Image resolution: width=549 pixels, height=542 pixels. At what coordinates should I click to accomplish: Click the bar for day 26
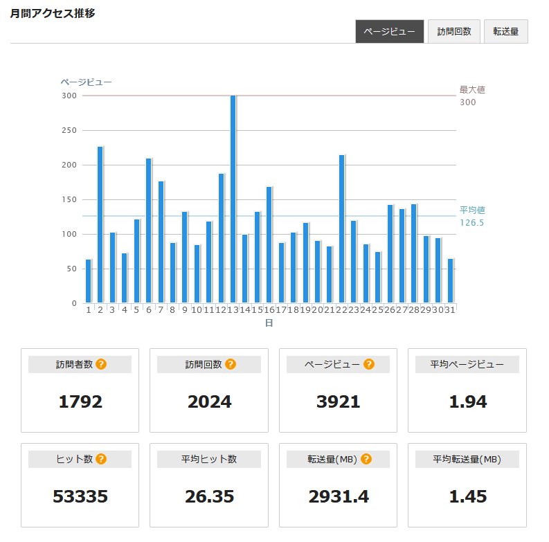point(390,254)
